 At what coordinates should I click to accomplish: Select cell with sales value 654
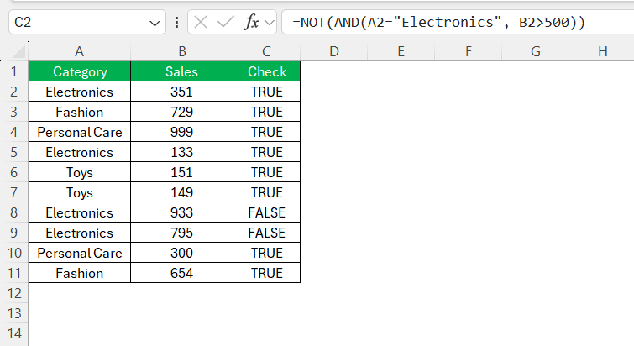[182, 273]
